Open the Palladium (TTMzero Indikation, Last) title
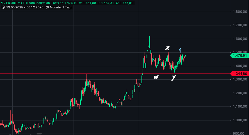 click(33, 3)
